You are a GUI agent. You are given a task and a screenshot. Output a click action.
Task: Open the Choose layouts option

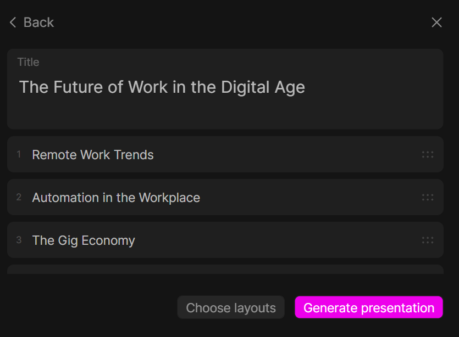231,308
